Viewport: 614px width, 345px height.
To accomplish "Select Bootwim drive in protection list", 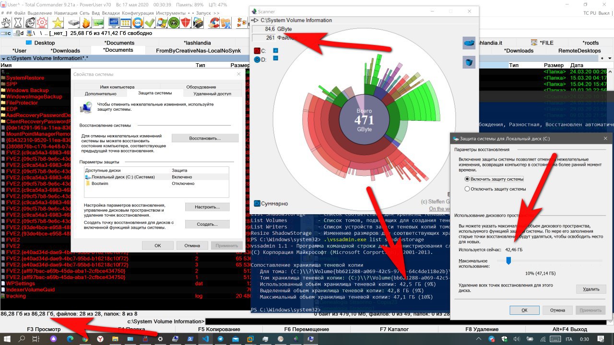I will (156, 184).
